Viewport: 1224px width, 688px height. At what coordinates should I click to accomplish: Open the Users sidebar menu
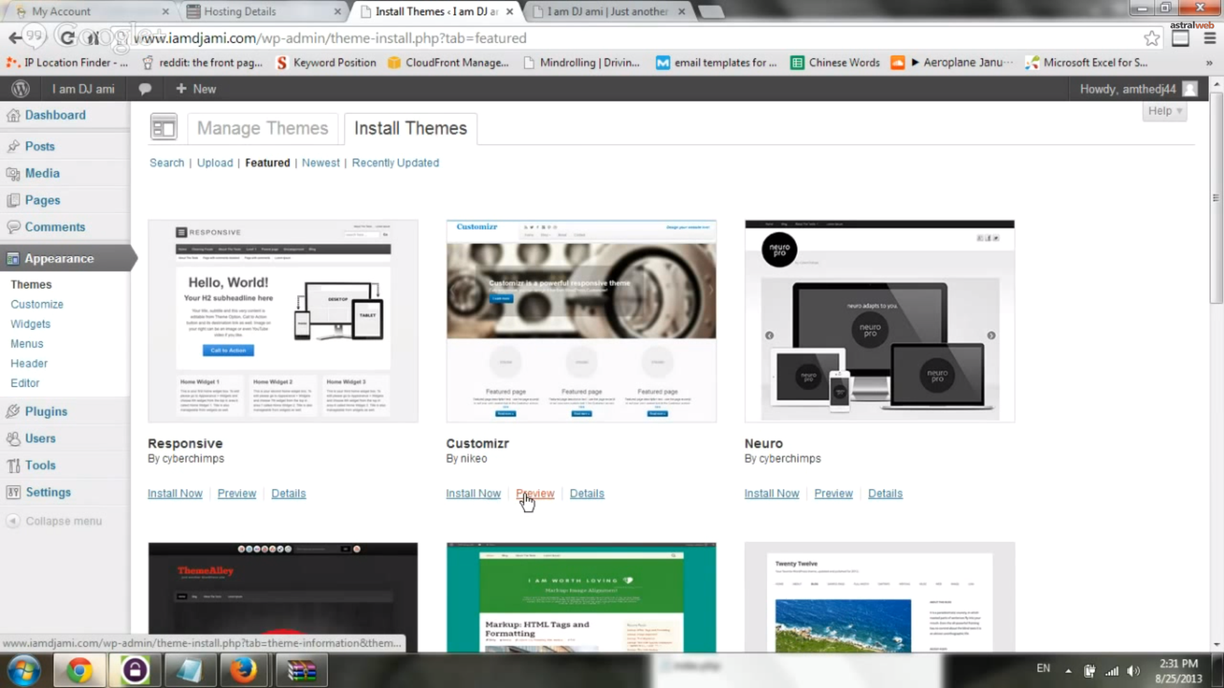click(x=40, y=438)
